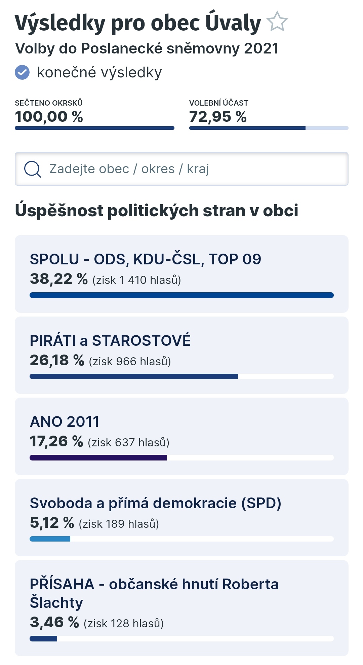Click the counted districts progress bar
Viewport: 363px width, 665px height.
(94, 128)
